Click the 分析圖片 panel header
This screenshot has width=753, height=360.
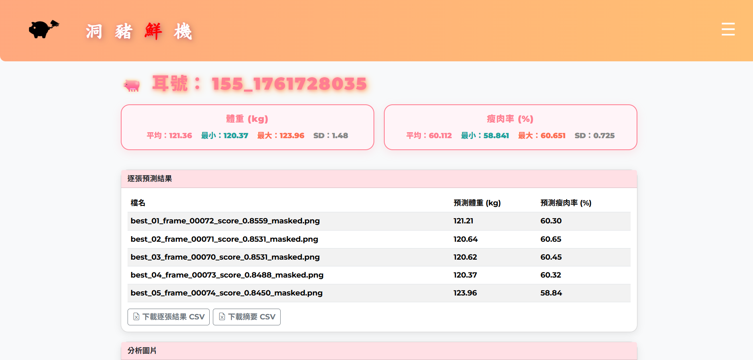click(379, 351)
